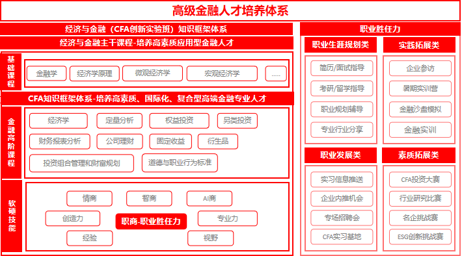The width and height of the screenshot is (462, 256).
Task: Click the title 高级金融人才培养体系
Action: point(230,11)
